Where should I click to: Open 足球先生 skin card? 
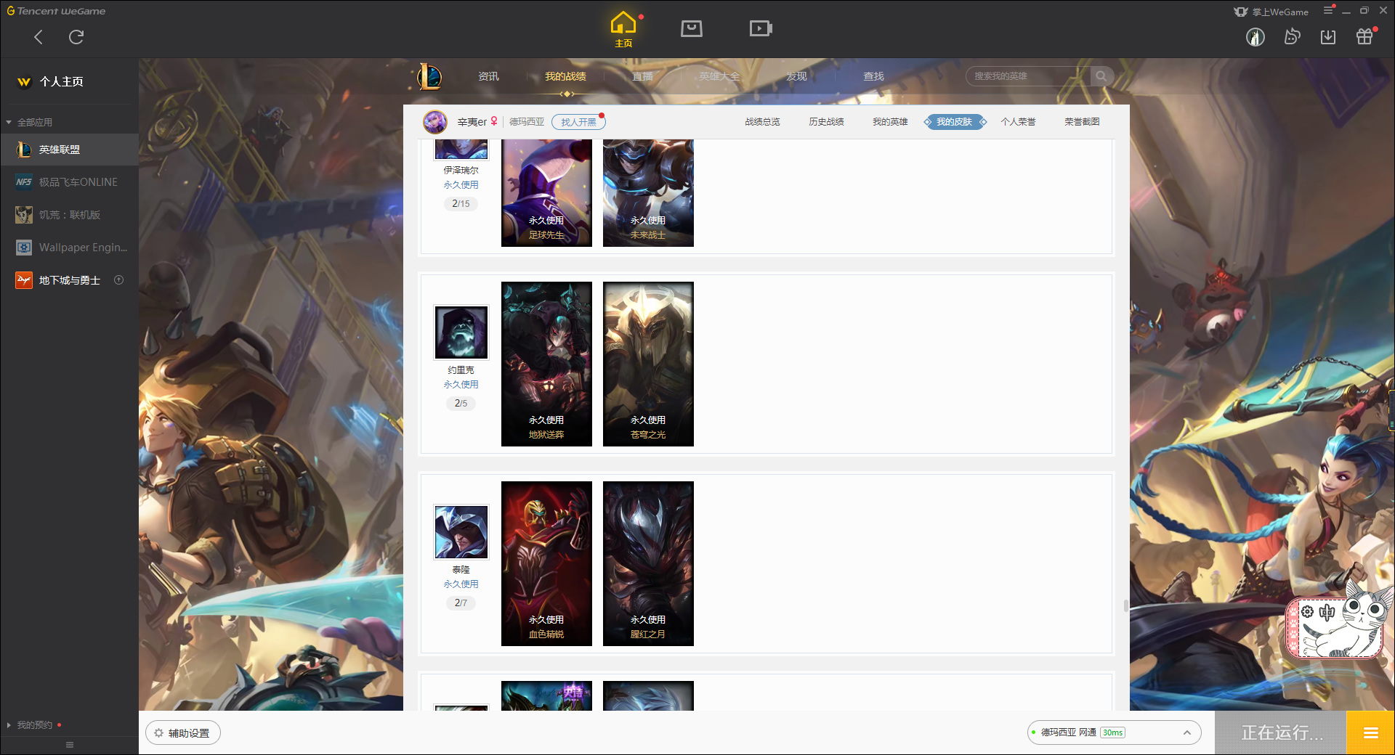pos(546,193)
